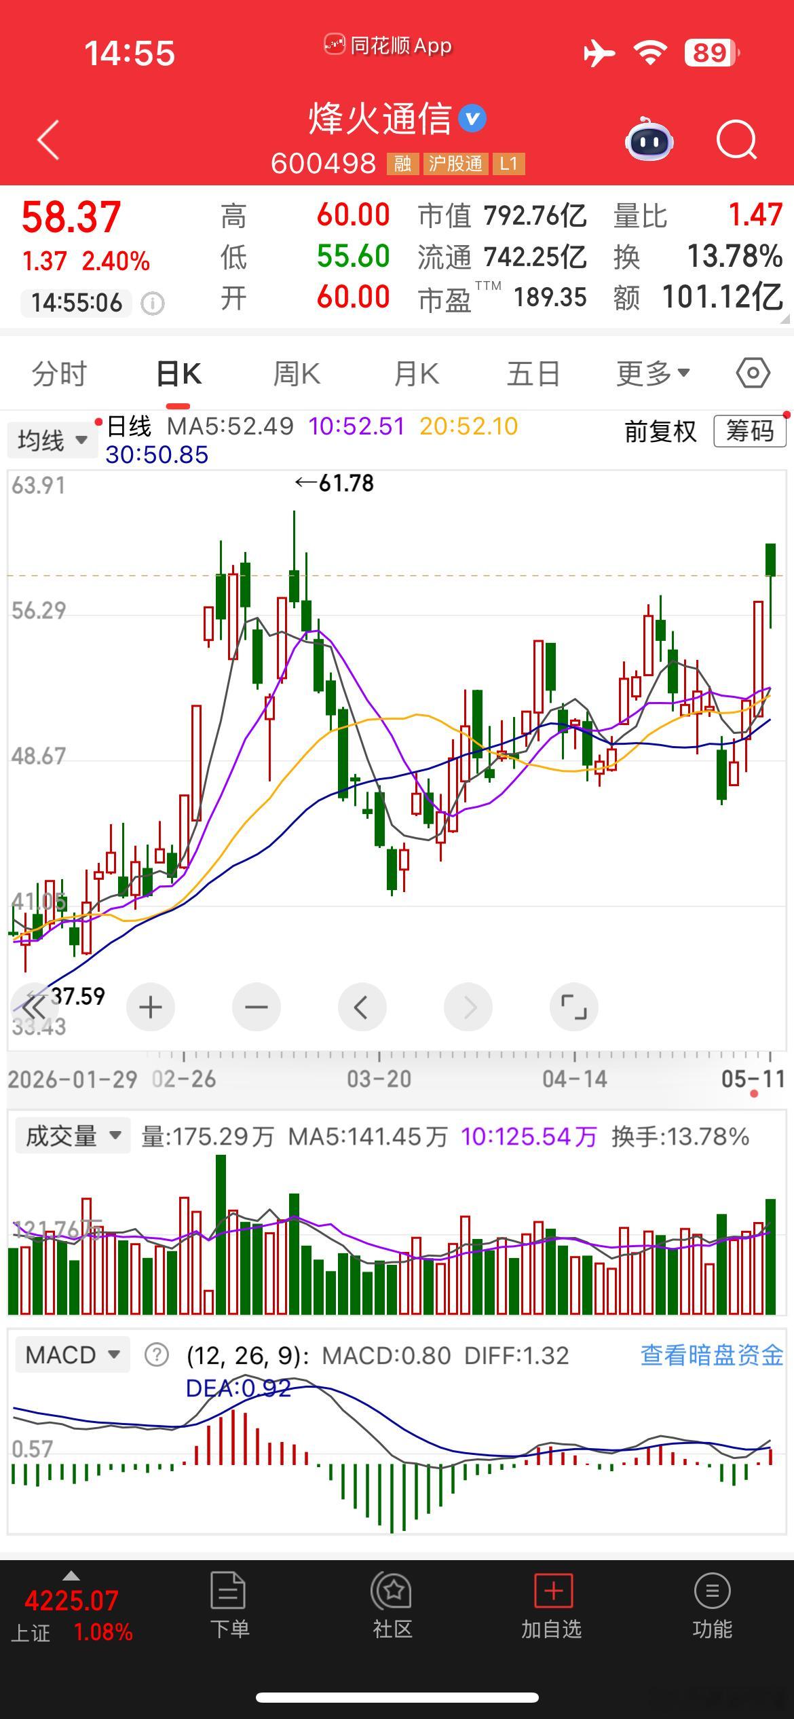
Task: Open fullscreen chart view
Action: pos(574,1007)
